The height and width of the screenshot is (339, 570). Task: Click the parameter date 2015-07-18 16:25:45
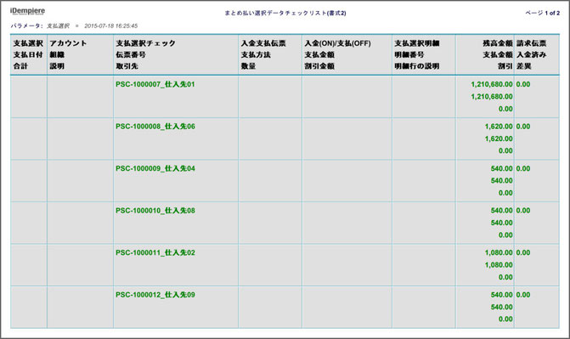point(111,25)
